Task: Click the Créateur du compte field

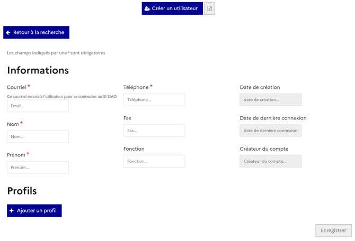Action: tap(270, 161)
